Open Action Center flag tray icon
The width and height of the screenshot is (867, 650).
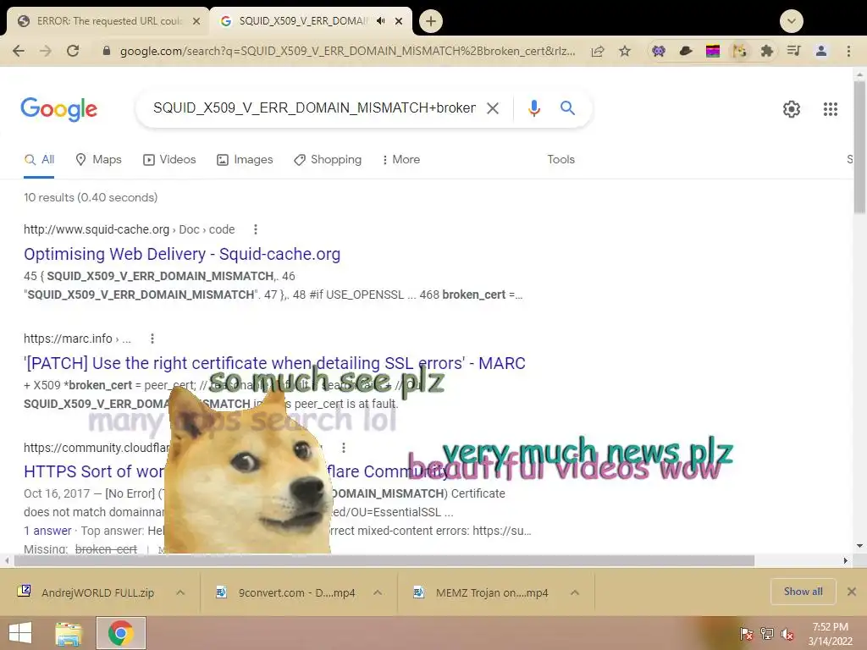pos(747,634)
